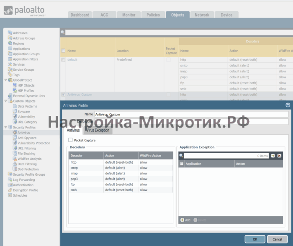Click the Application Exception apply filter arrow icon
The height and width of the screenshot is (246, 293).
coord(273,156)
